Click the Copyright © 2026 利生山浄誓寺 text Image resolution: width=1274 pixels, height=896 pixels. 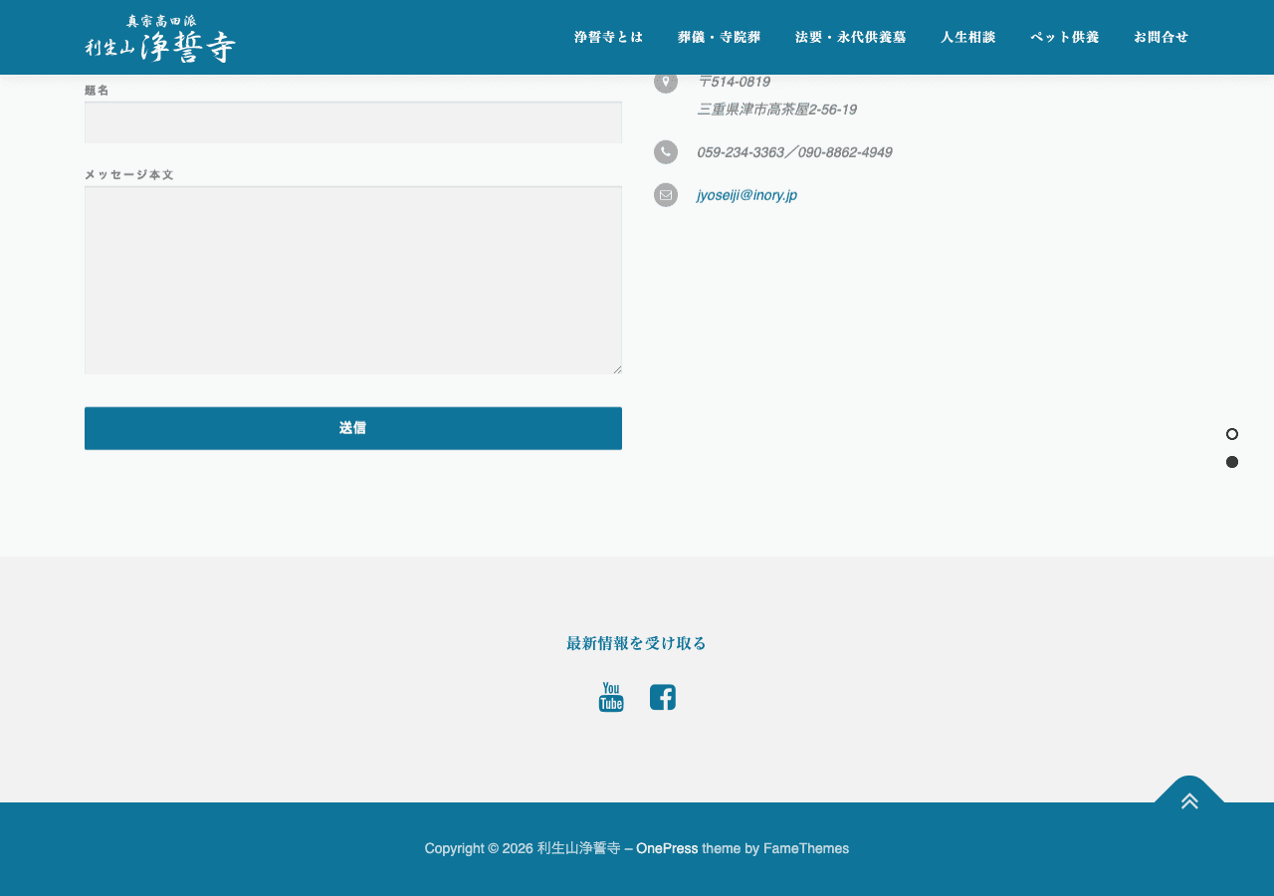click(523, 848)
